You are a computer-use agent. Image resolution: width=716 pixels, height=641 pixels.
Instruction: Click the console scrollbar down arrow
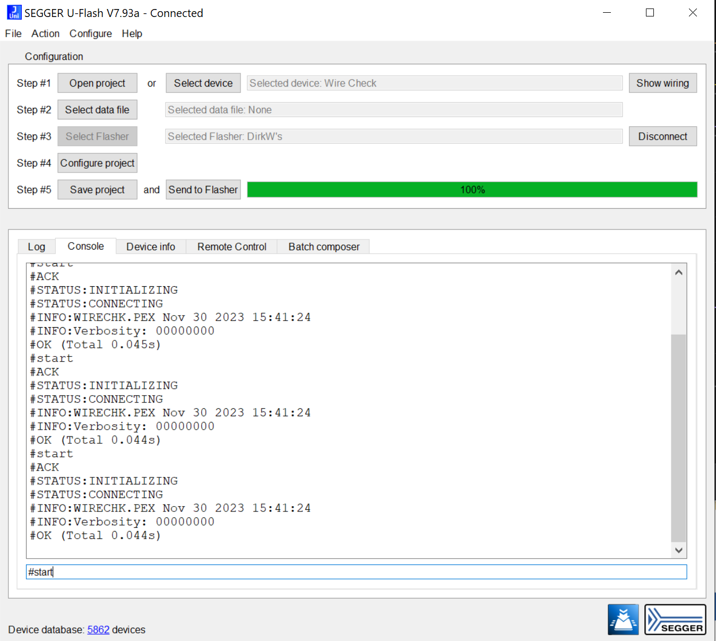(678, 550)
